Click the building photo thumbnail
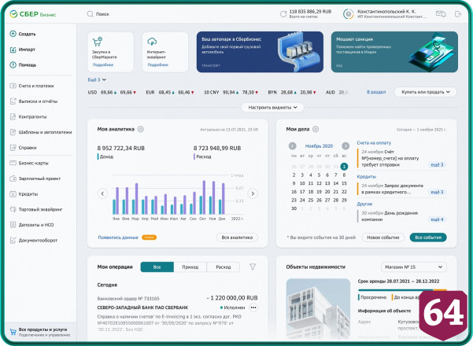The width and height of the screenshot is (473, 346). coord(318,309)
